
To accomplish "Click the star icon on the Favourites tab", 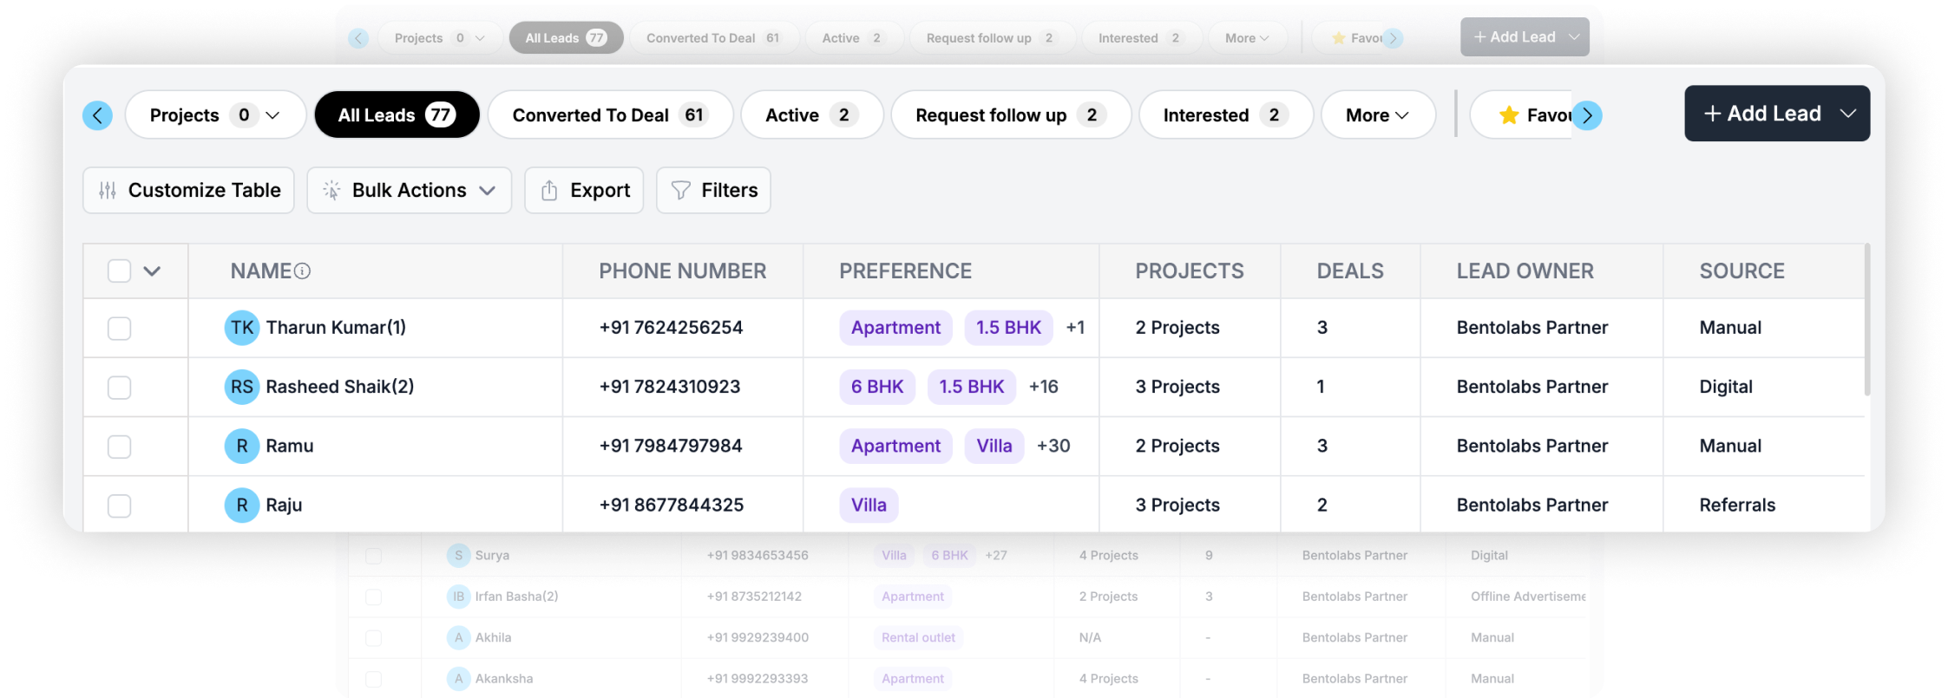I will click(1509, 115).
